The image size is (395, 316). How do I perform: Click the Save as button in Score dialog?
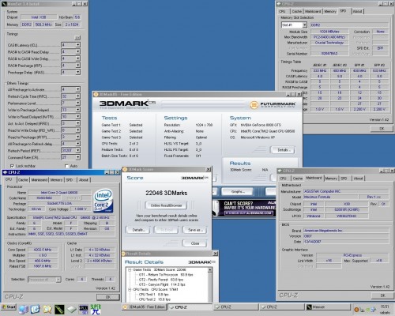(x=195, y=230)
